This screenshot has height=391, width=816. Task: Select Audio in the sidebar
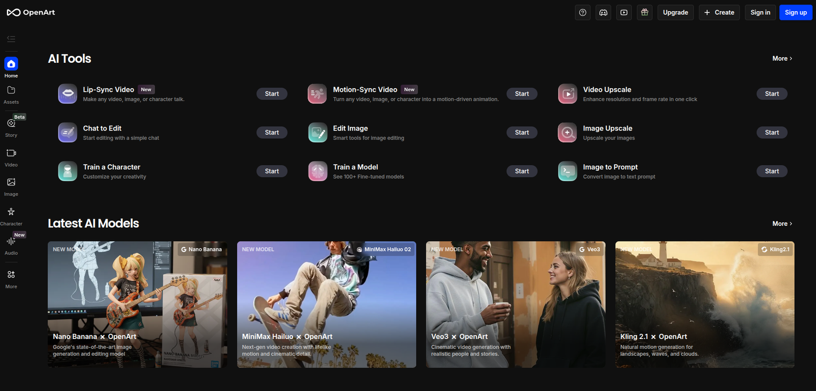11,245
